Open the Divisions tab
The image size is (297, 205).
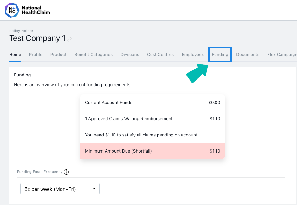pos(130,55)
